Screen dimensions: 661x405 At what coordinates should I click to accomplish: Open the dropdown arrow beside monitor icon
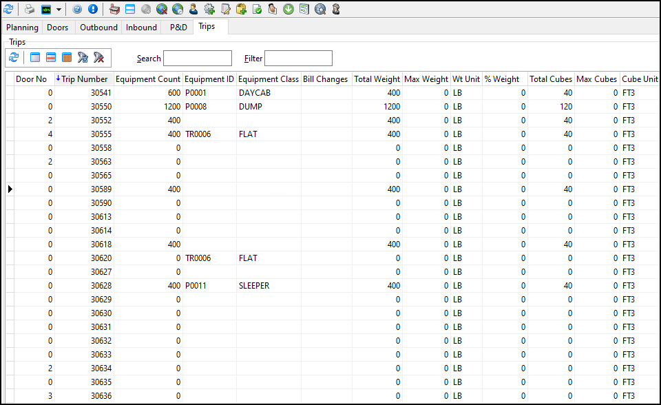(59, 9)
